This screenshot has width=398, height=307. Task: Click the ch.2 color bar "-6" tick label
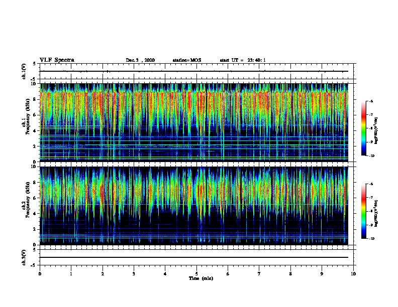(x=371, y=184)
